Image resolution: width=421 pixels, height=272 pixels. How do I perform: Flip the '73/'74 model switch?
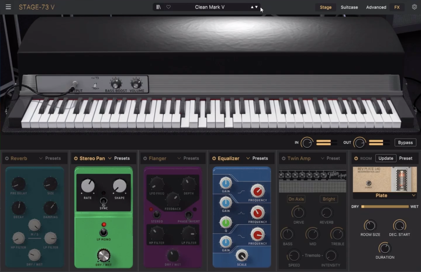(x=95, y=85)
